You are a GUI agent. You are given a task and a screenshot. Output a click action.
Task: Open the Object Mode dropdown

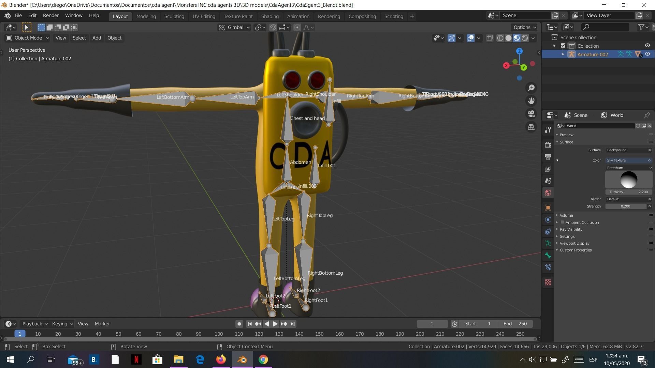(28, 38)
